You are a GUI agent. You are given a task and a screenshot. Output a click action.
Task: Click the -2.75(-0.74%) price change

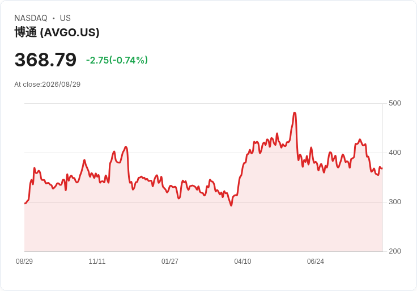coord(117,60)
